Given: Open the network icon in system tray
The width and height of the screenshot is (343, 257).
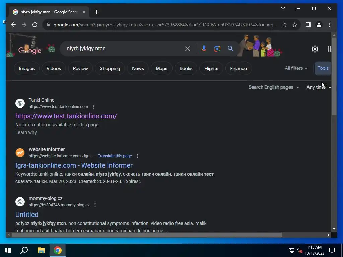Looking at the screenshot, I should [291, 250].
